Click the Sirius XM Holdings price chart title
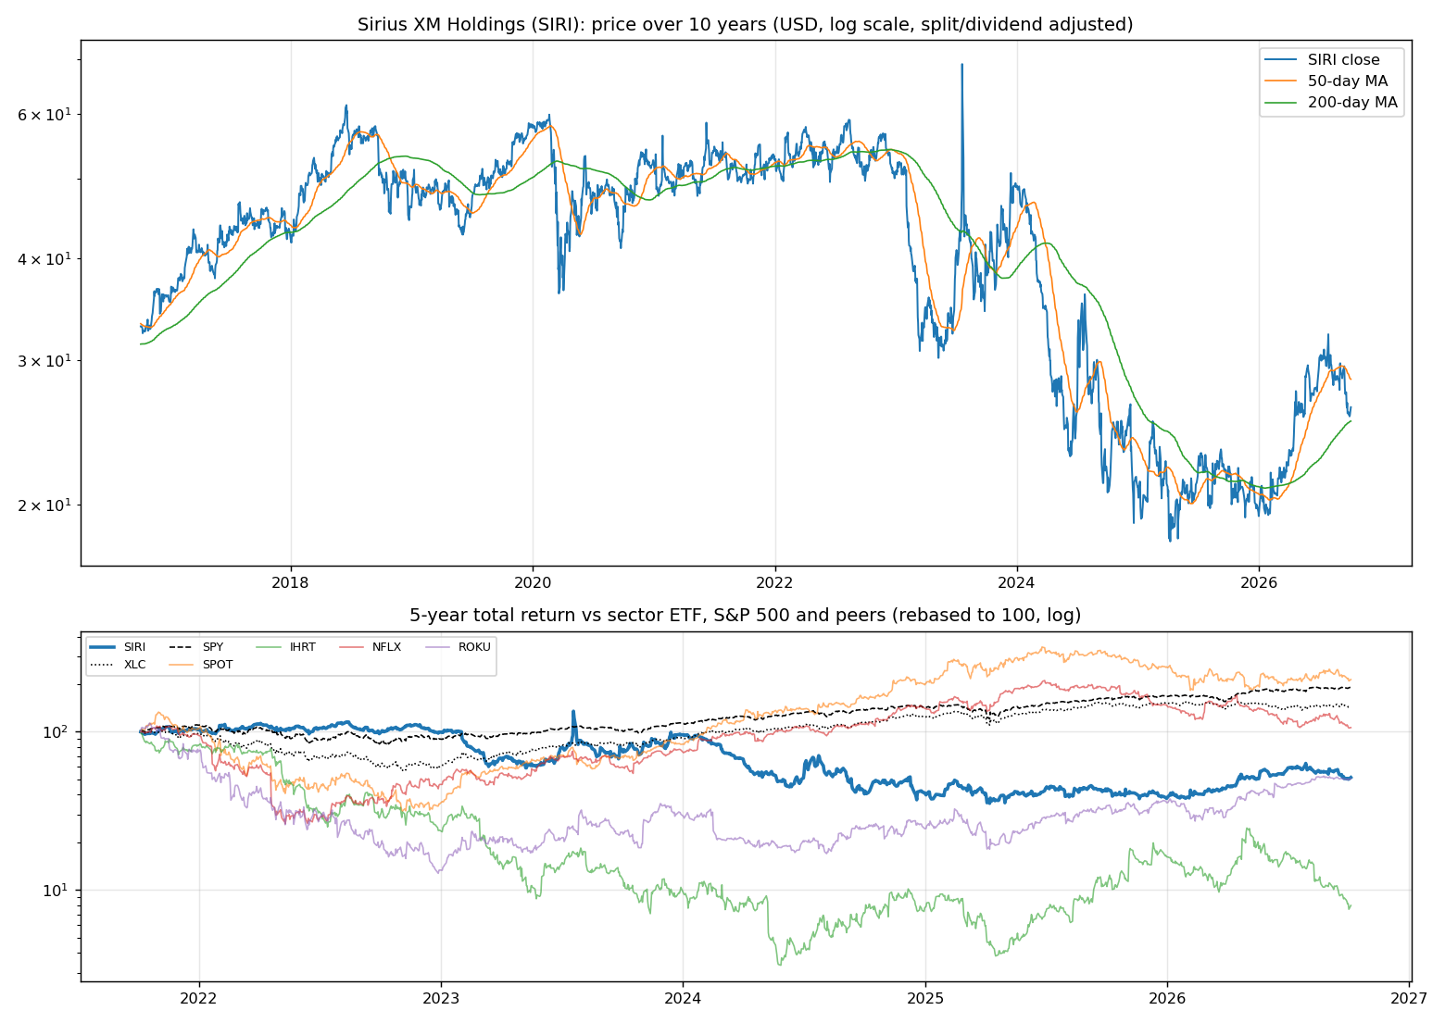The width and height of the screenshot is (1445, 1023). point(746,24)
